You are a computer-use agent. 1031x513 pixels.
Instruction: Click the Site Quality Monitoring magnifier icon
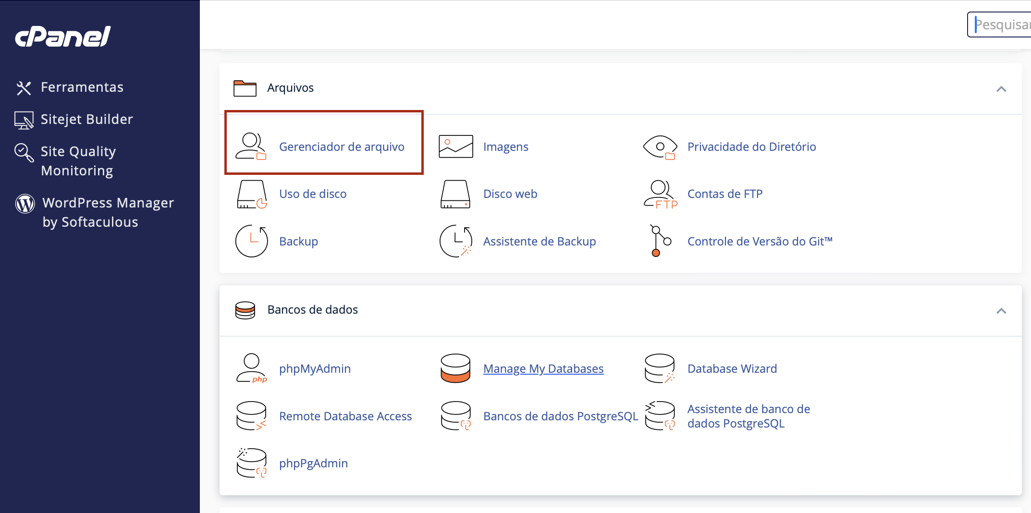[24, 152]
